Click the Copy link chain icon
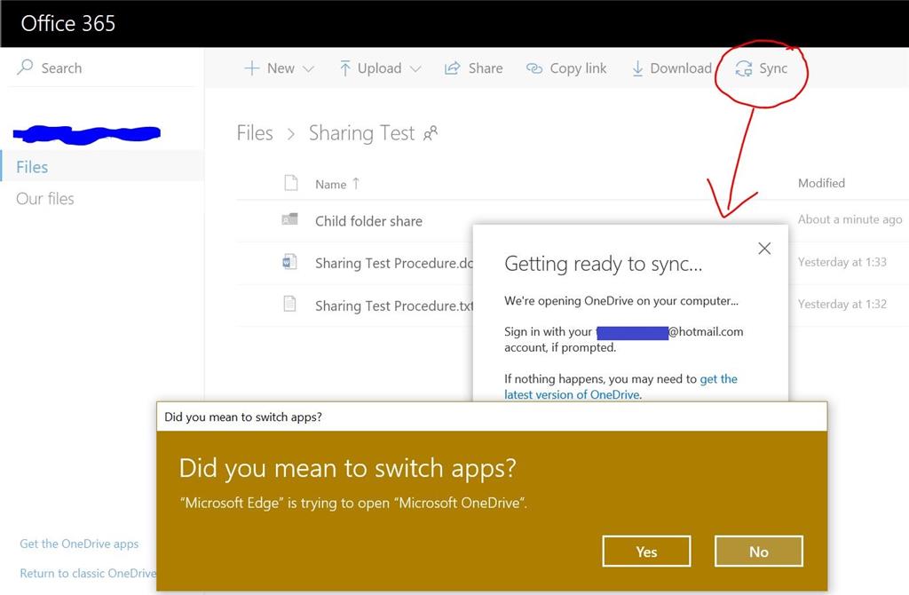This screenshot has width=909, height=595. pyautogui.click(x=534, y=68)
